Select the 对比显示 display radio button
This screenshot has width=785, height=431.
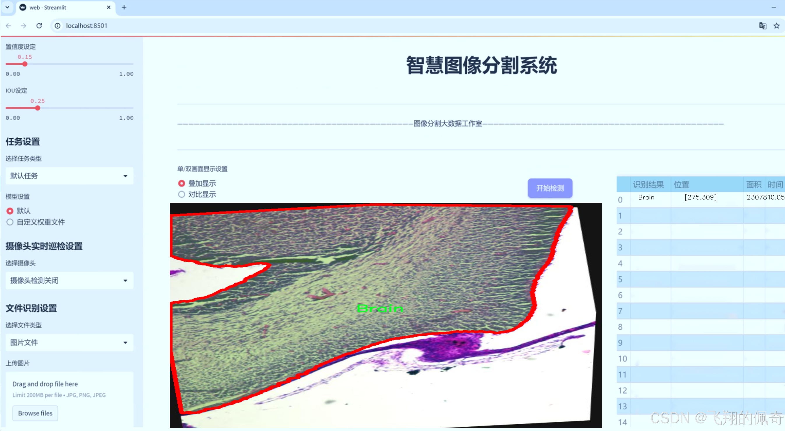pyautogui.click(x=182, y=194)
